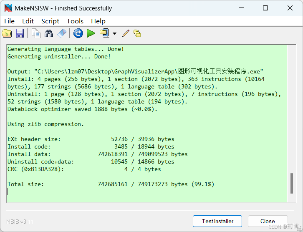Minimize the MakeNSISW window
Screen dimensions: 303x232
click(x=241, y=8)
